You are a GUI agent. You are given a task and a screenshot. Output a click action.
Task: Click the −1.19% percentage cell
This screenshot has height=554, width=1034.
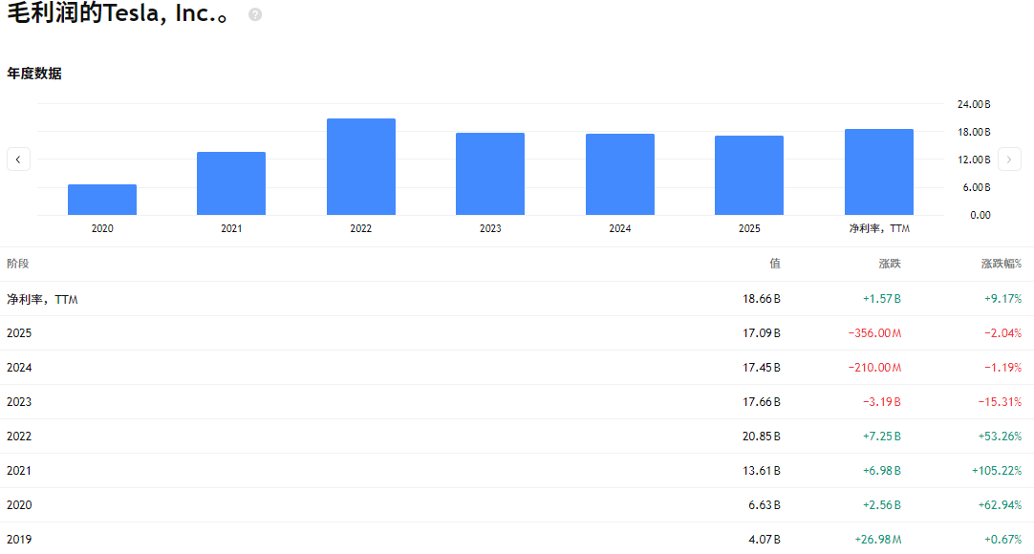coord(1003,368)
